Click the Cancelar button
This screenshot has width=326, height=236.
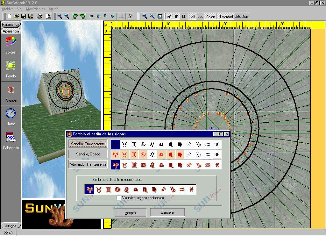(167, 212)
